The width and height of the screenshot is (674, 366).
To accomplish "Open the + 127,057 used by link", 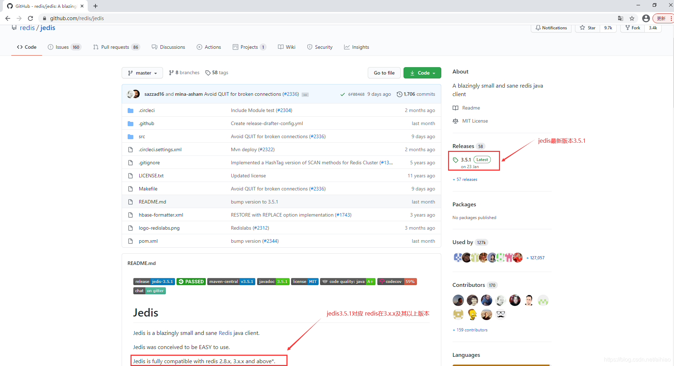I will click(x=535, y=258).
